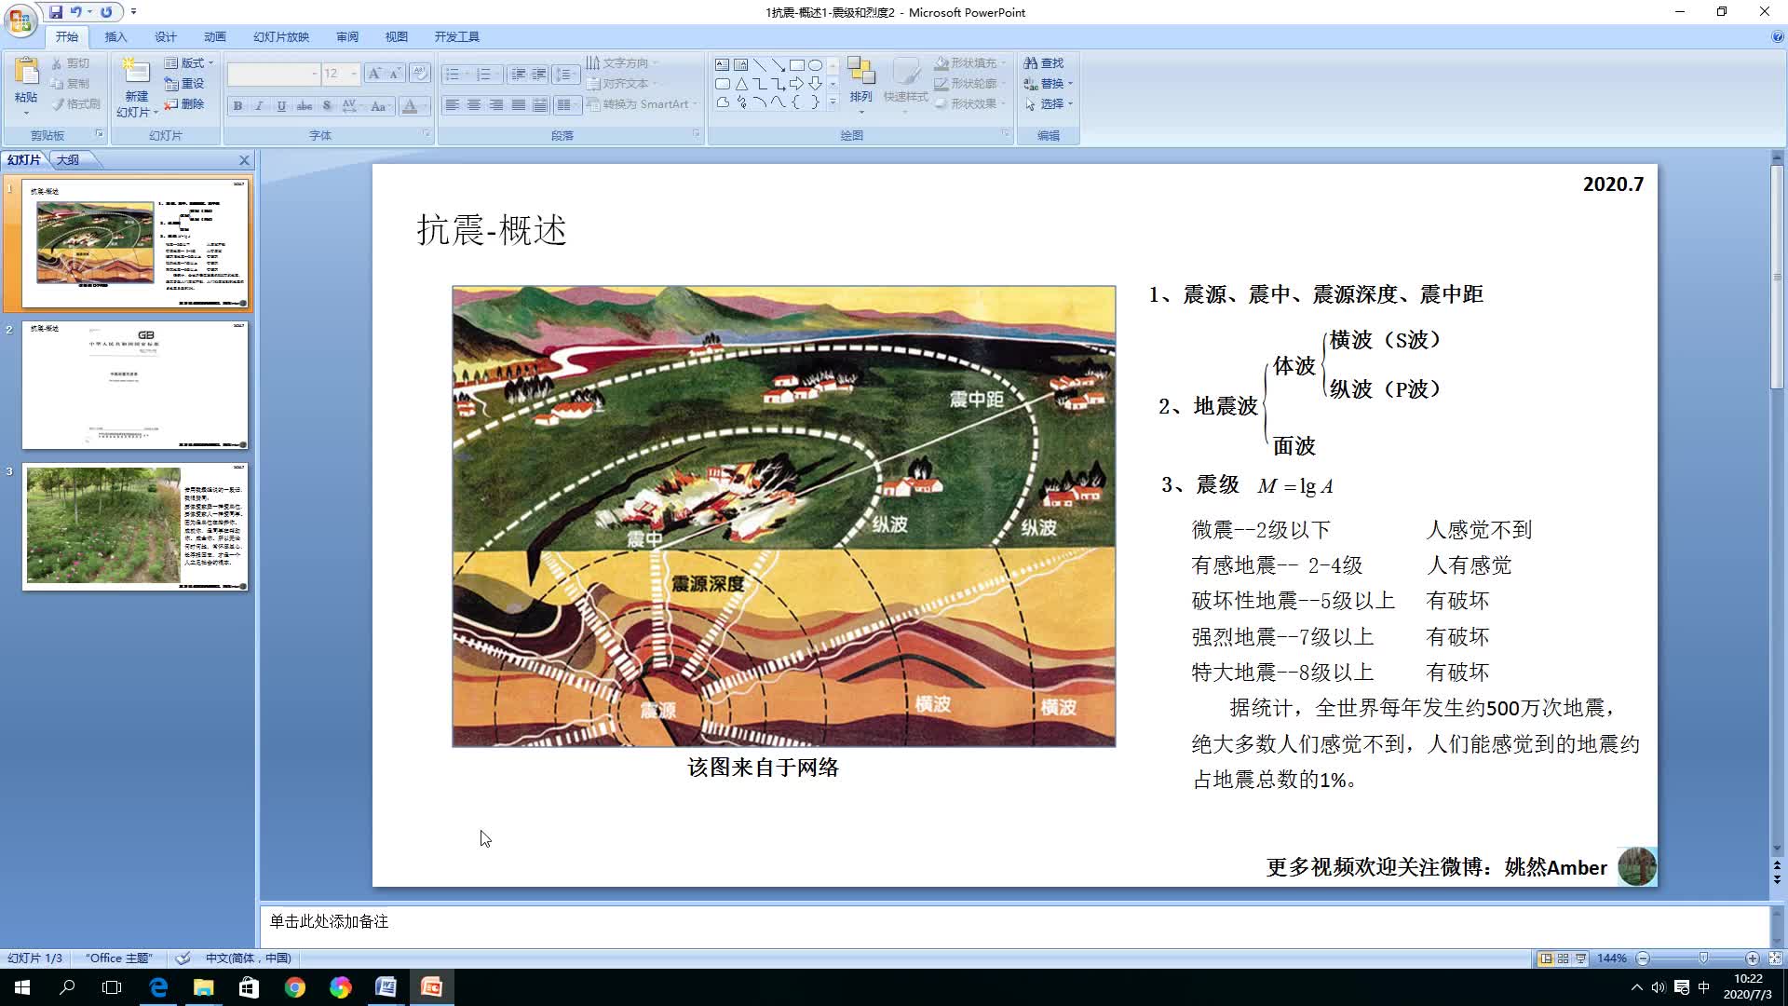Screen dimensions: 1788x1006
Task: Align text right in paragraph group
Action: tap(496, 105)
